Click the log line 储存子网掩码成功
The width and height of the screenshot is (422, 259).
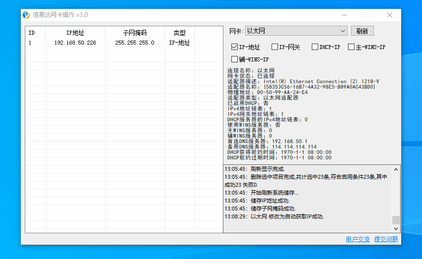[260, 208]
